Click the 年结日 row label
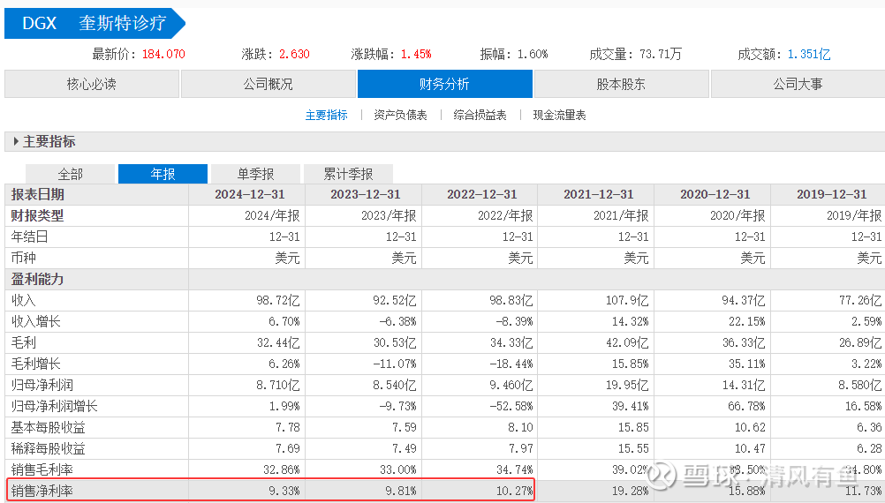This screenshot has height=503, width=885. (30, 236)
